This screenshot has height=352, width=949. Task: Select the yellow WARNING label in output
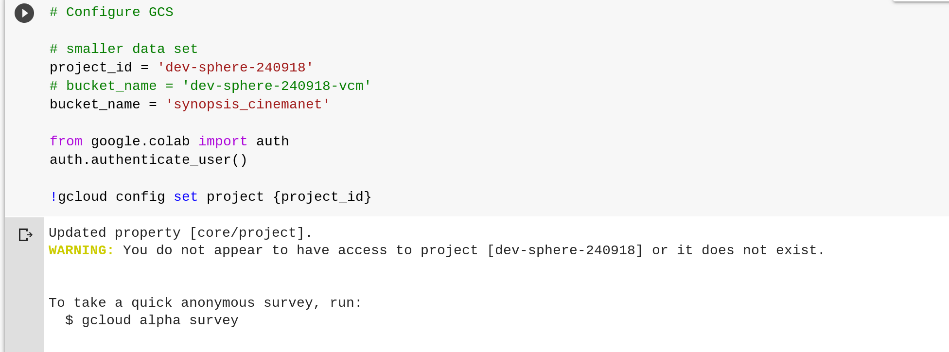point(81,250)
